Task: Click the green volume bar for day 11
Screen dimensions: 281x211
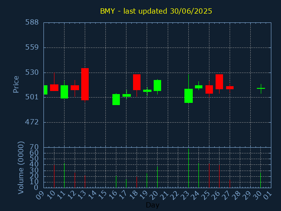Action: point(65,175)
